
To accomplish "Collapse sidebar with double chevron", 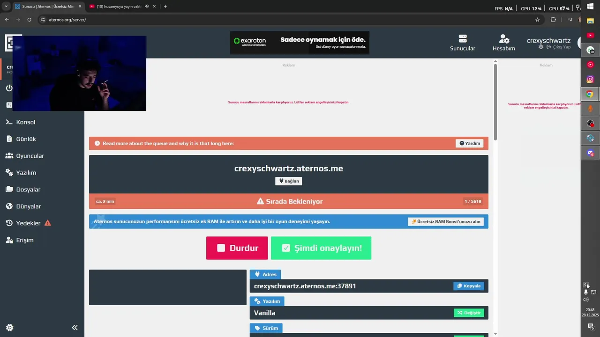I will (75, 328).
